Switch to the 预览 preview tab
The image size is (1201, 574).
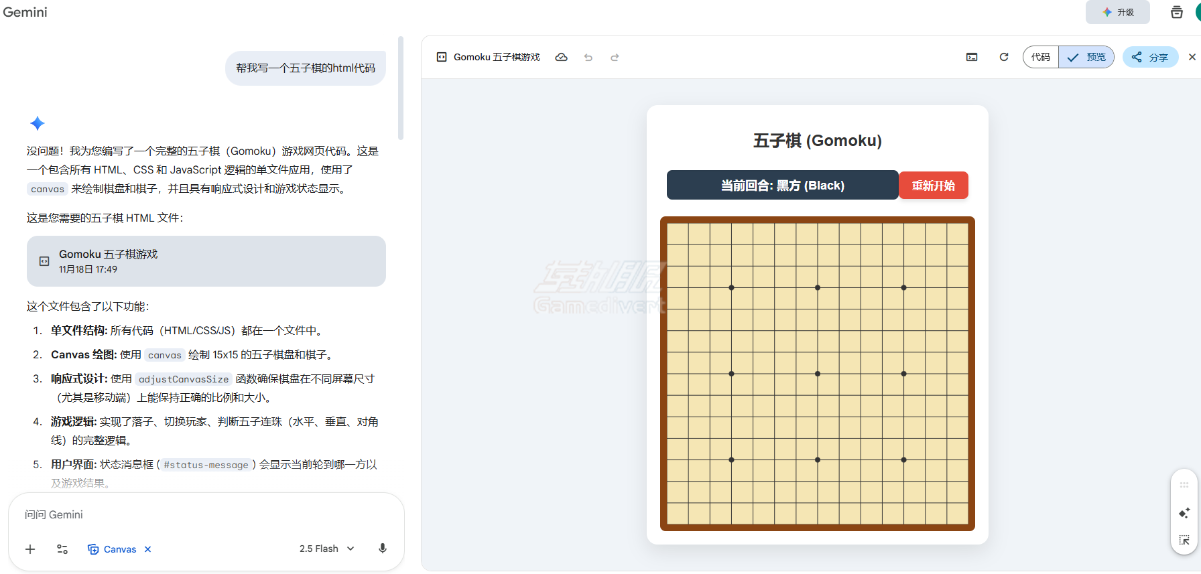coord(1086,57)
